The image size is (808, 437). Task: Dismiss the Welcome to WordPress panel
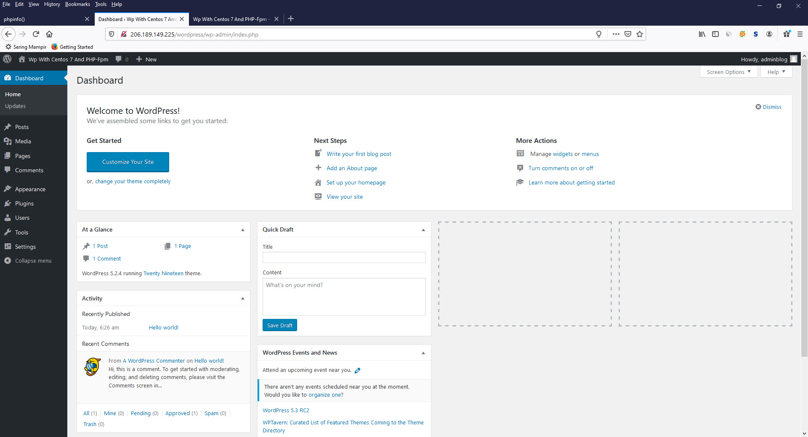pyautogui.click(x=768, y=107)
